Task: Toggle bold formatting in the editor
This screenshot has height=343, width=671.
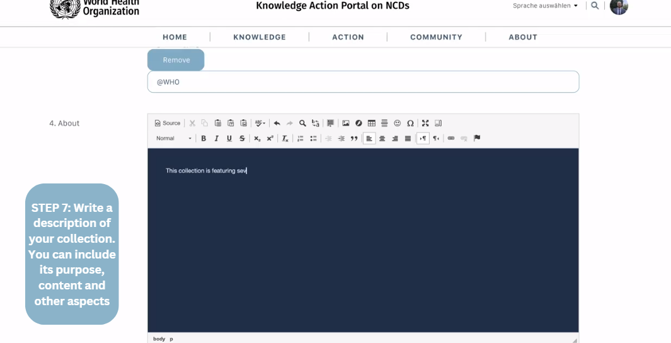Action: [204, 139]
